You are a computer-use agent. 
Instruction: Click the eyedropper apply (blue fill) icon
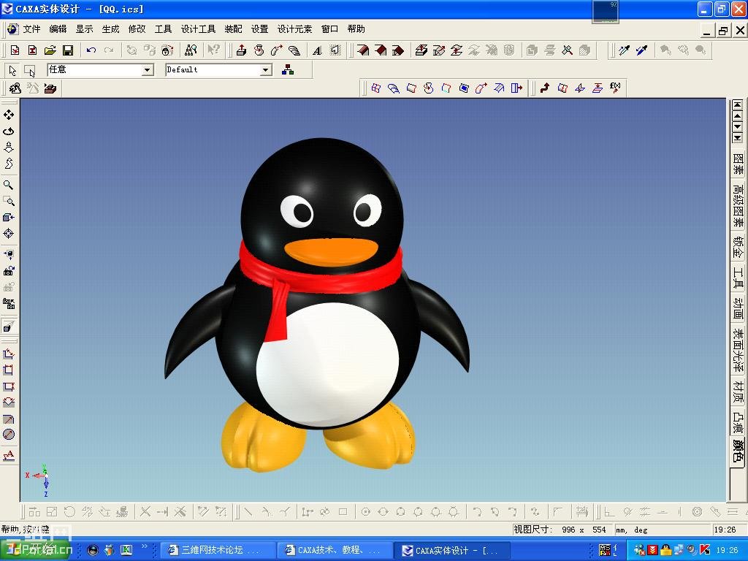(641, 50)
